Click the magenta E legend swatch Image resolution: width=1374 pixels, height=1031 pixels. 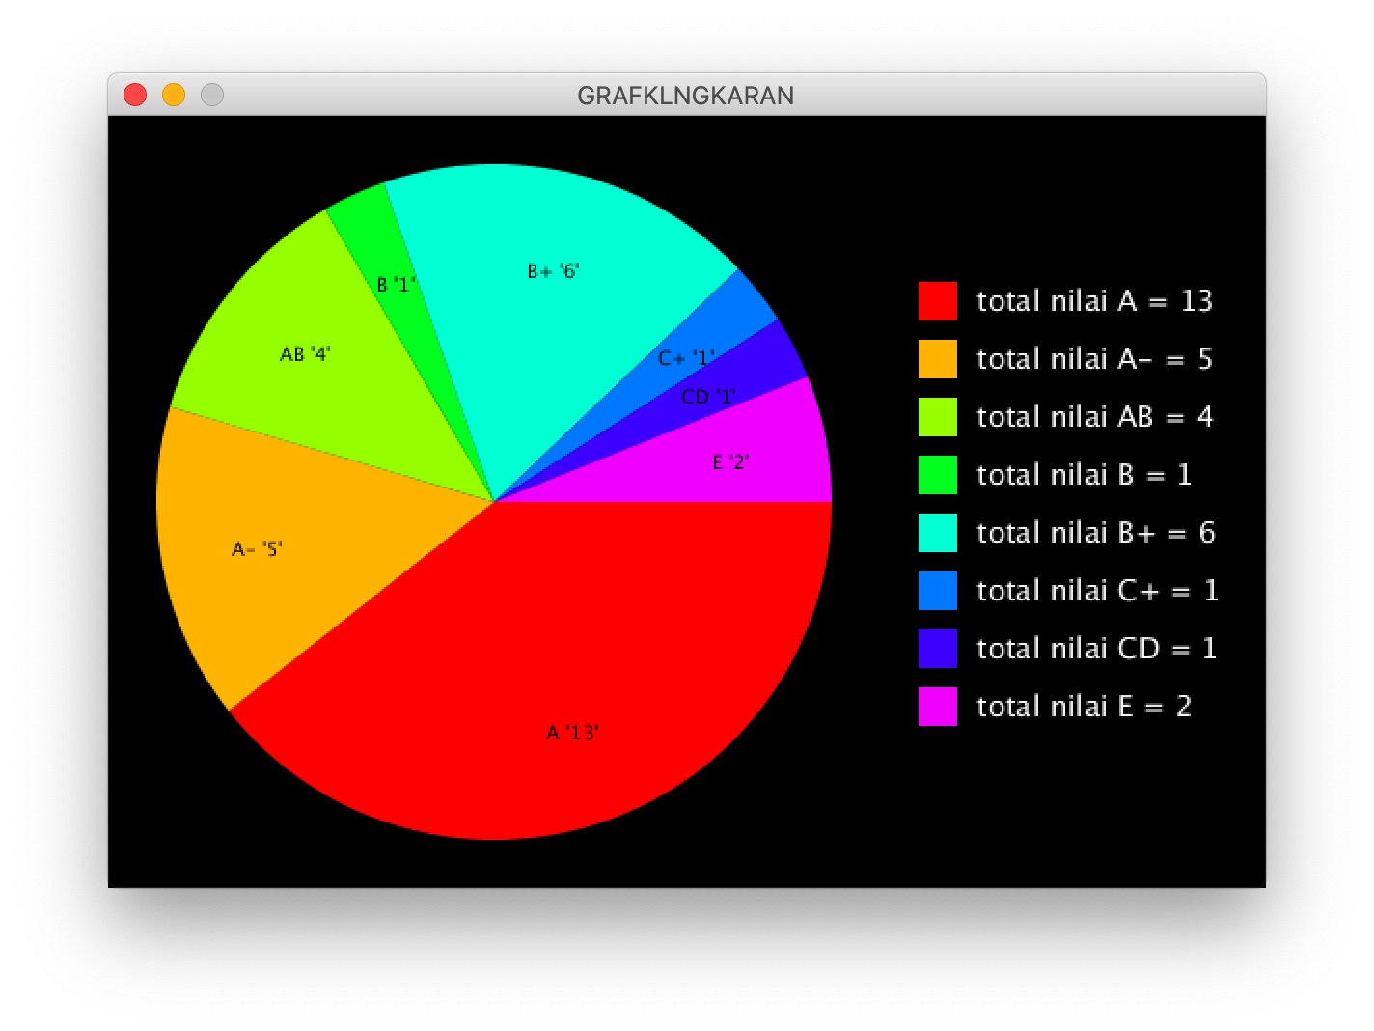coord(937,707)
